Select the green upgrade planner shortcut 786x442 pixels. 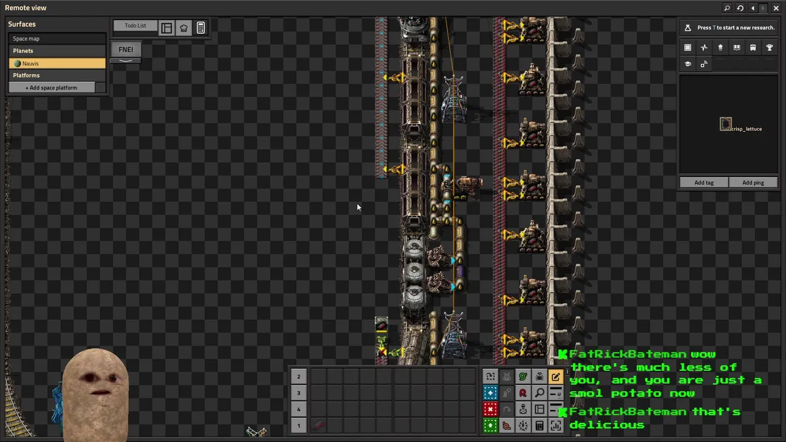490,426
